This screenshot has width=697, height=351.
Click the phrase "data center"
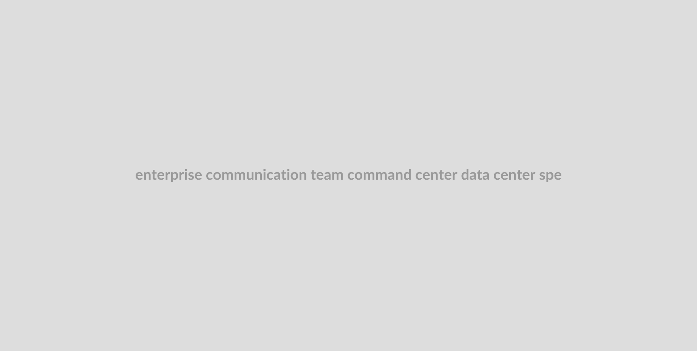(x=498, y=175)
